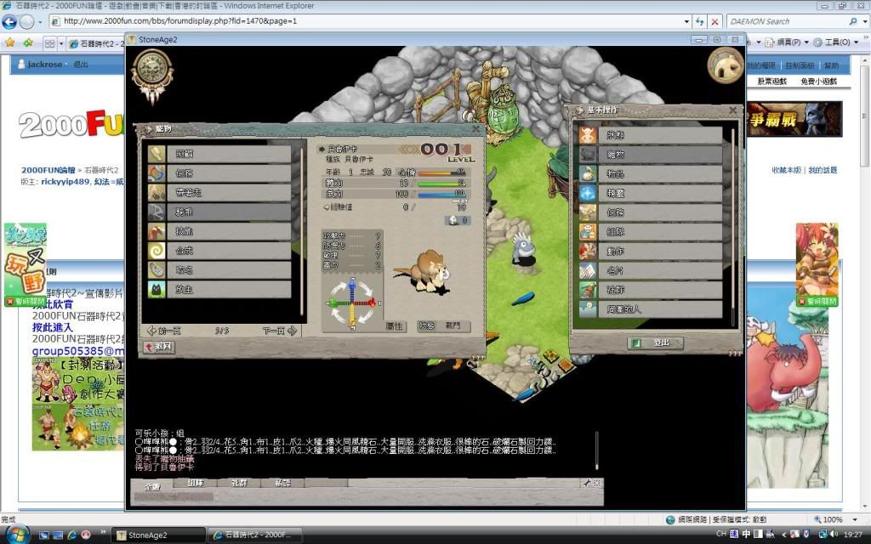Open the 名片 name card icon
The height and width of the screenshot is (544, 871).
(588, 271)
